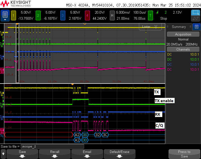This screenshot has height=159, width=201.
Task: Click the green DC 10.0:1 channel row
Action: click(x=183, y=59)
